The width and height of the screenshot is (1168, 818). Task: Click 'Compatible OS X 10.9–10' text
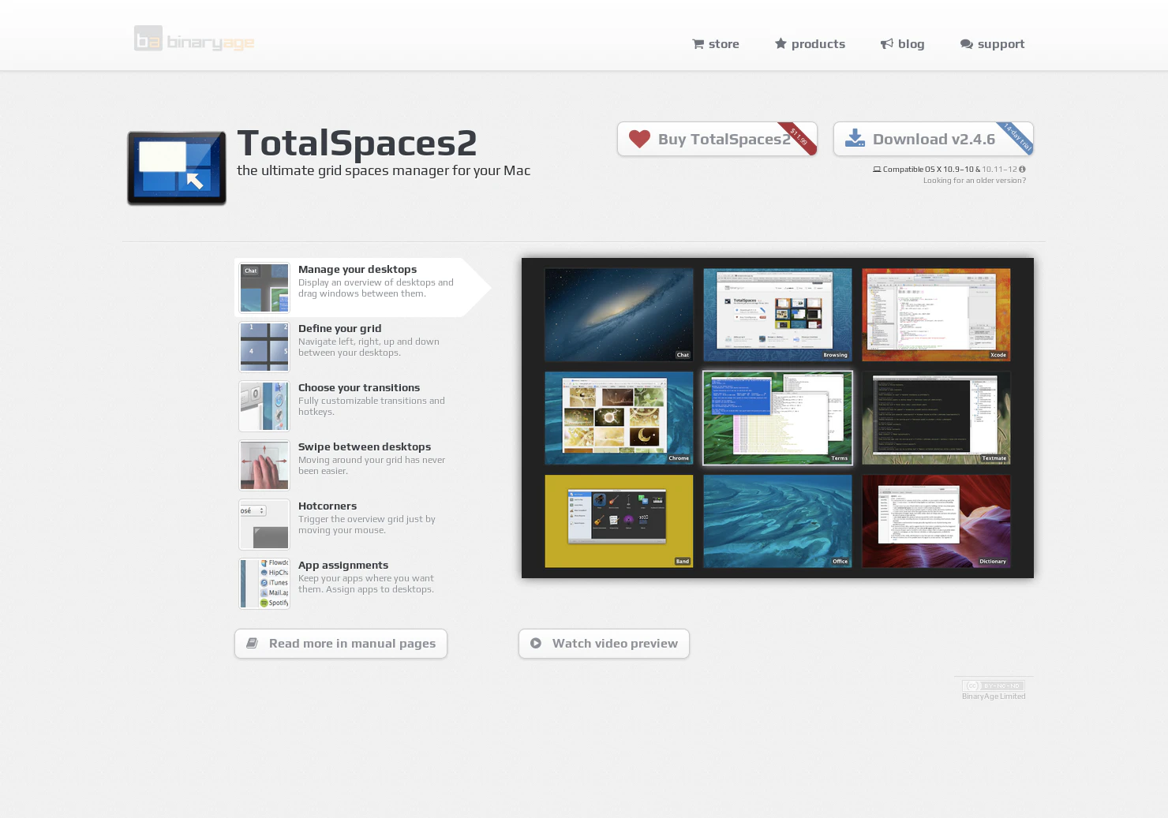tap(928, 170)
